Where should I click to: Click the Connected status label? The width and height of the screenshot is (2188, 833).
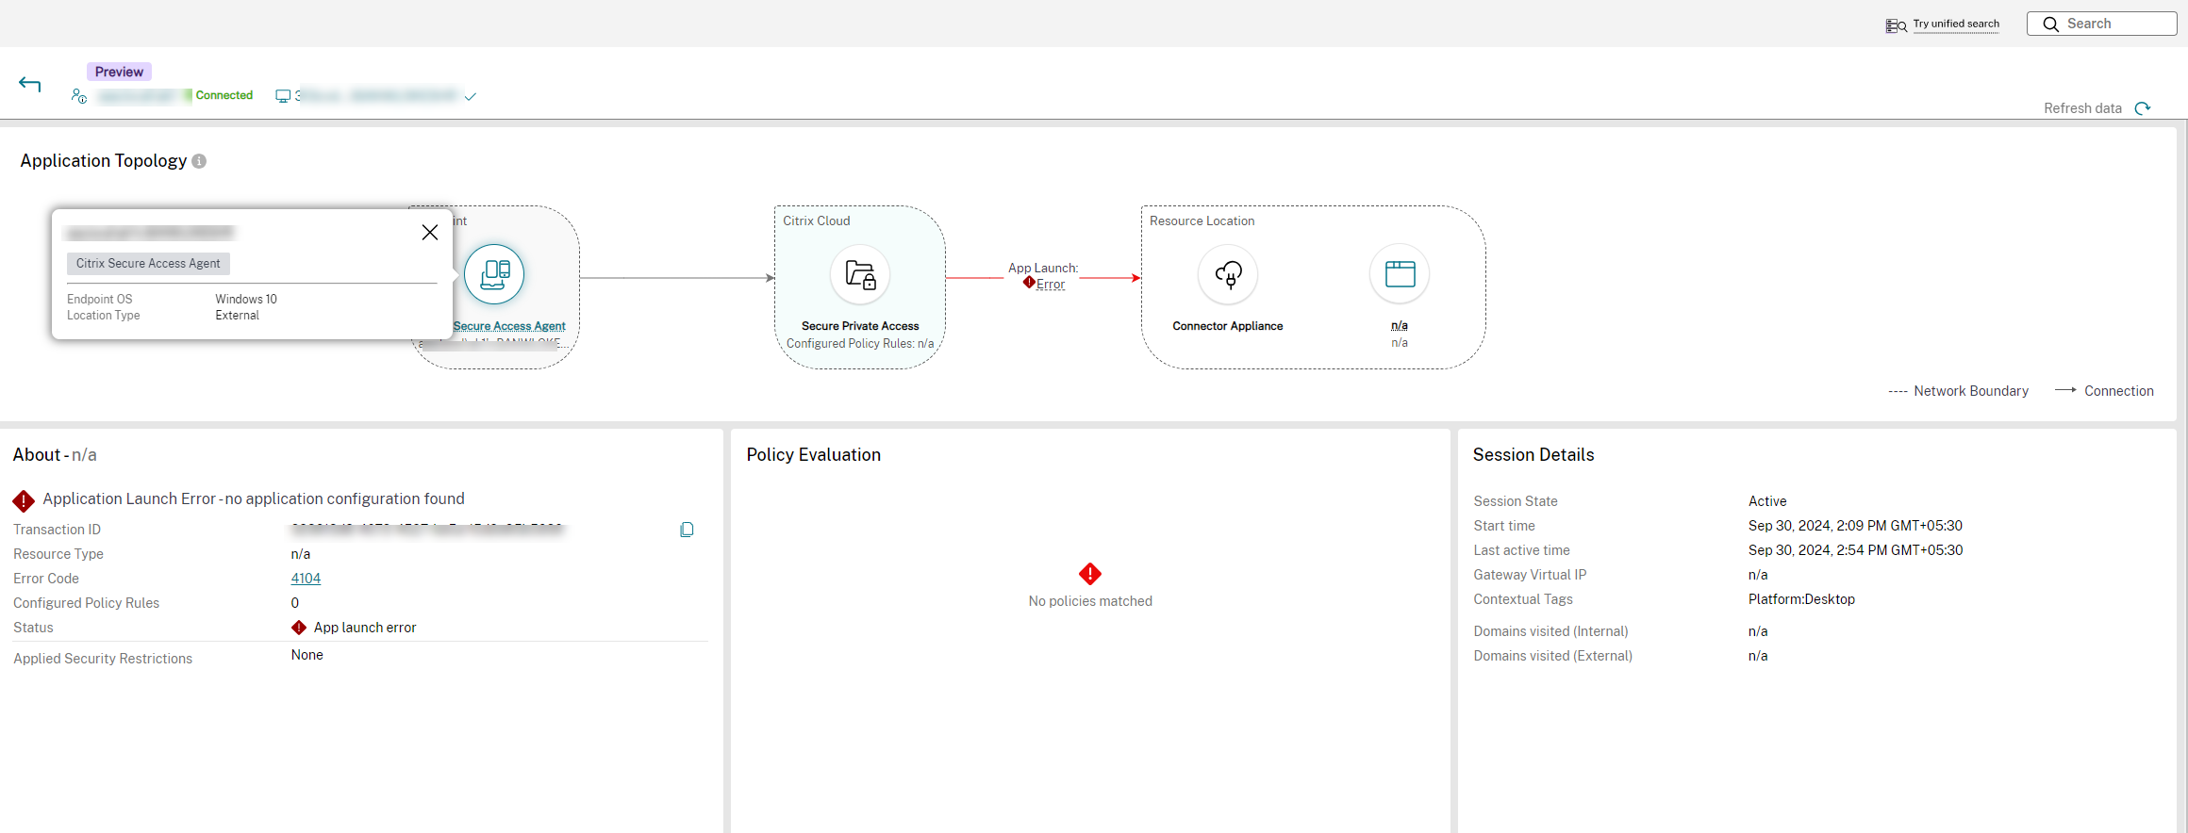coord(224,95)
